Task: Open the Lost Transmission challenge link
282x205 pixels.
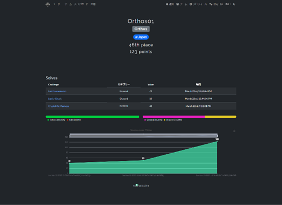Action: [x=57, y=91]
